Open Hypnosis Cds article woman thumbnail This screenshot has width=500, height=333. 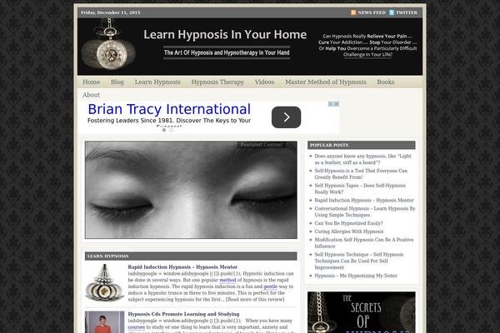[x=105, y=322]
